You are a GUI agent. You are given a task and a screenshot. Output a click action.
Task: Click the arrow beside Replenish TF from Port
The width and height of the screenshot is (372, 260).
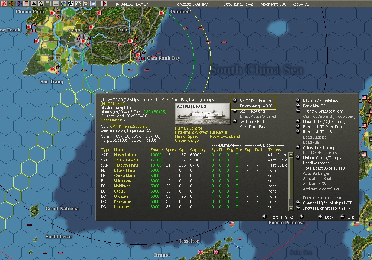298,126
